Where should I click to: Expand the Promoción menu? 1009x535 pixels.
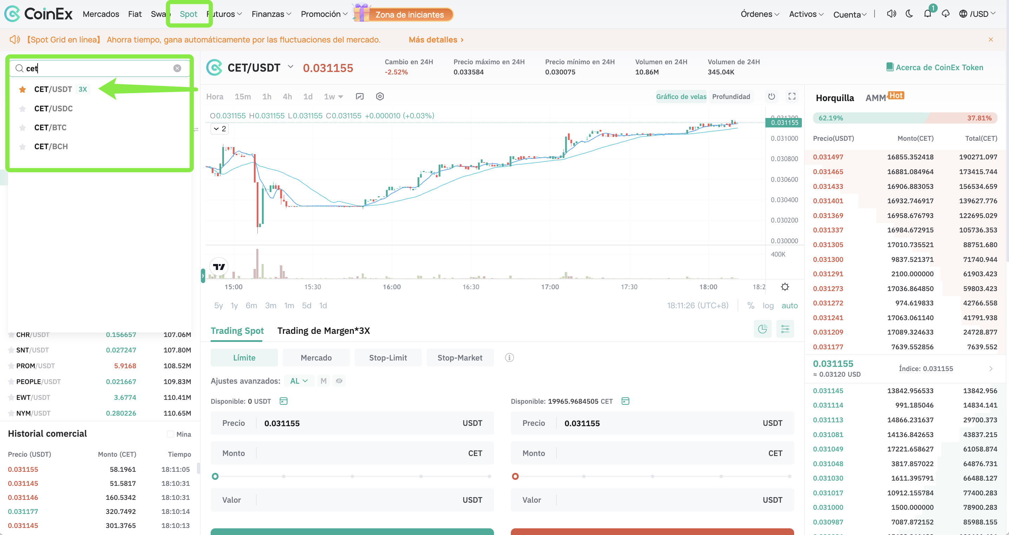click(324, 14)
